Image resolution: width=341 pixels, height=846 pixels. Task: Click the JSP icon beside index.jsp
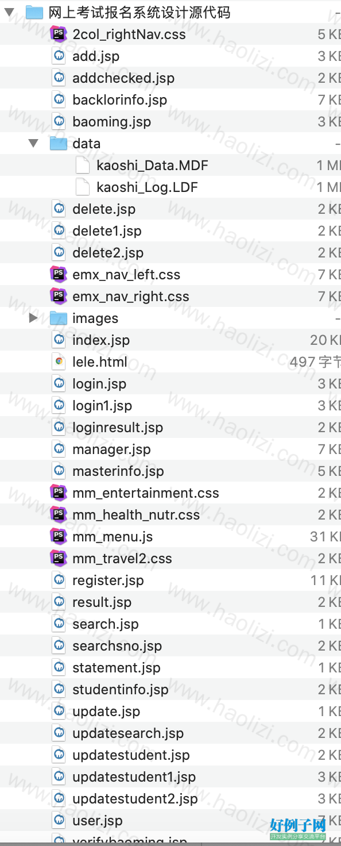(59, 340)
